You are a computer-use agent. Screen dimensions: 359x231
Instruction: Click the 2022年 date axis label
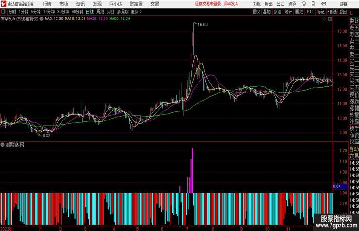(x=7, y=229)
